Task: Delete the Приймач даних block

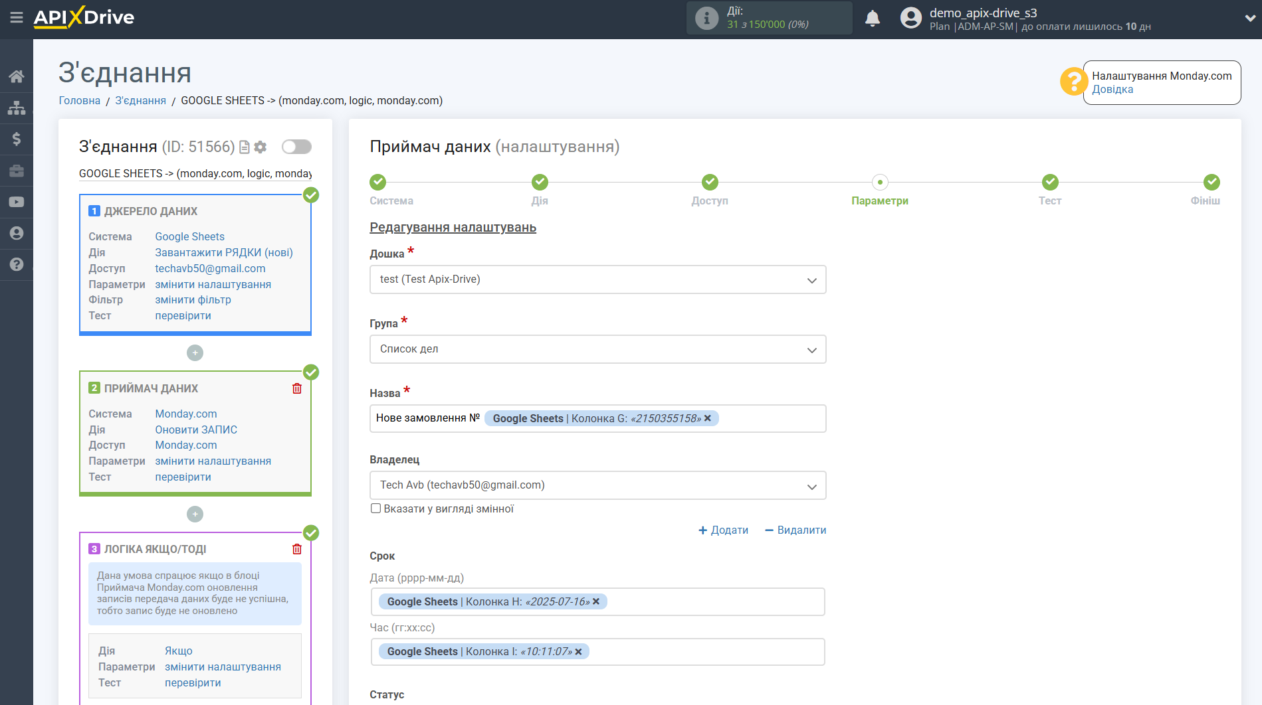Action: 297,388
